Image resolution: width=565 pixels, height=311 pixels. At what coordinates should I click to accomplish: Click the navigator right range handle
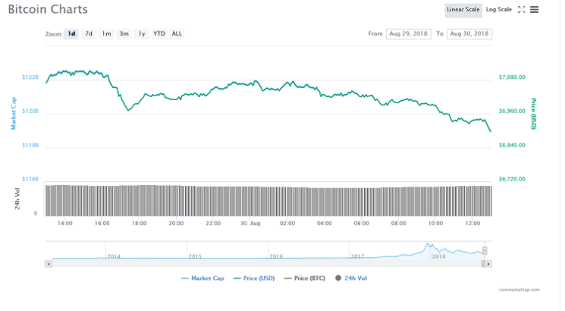tap(485, 250)
